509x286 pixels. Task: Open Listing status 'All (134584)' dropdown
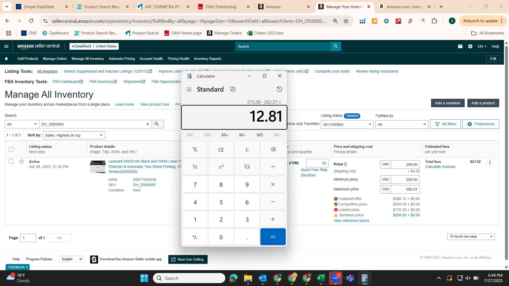click(x=347, y=124)
